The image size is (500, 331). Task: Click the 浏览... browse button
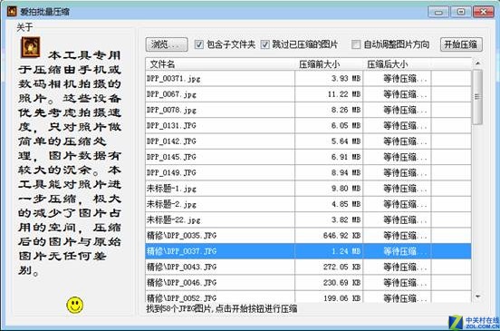167,44
